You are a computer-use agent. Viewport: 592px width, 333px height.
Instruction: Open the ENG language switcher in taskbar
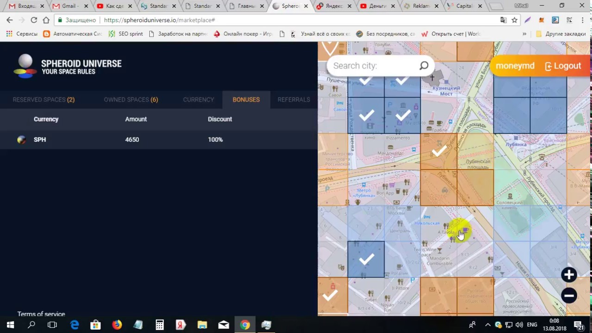[532, 325]
